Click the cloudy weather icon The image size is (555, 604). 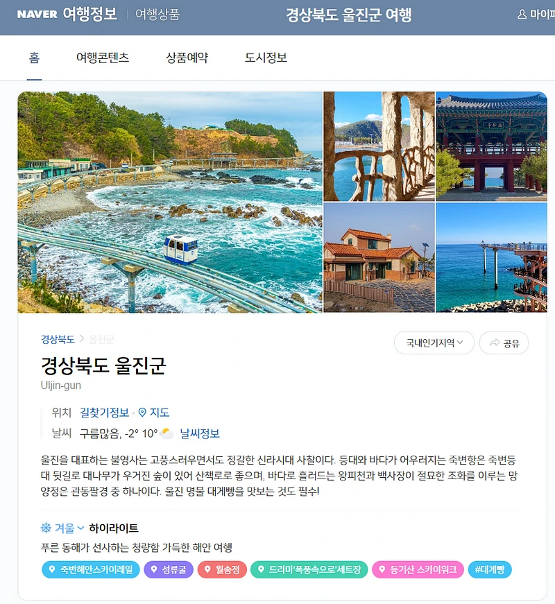167,433
